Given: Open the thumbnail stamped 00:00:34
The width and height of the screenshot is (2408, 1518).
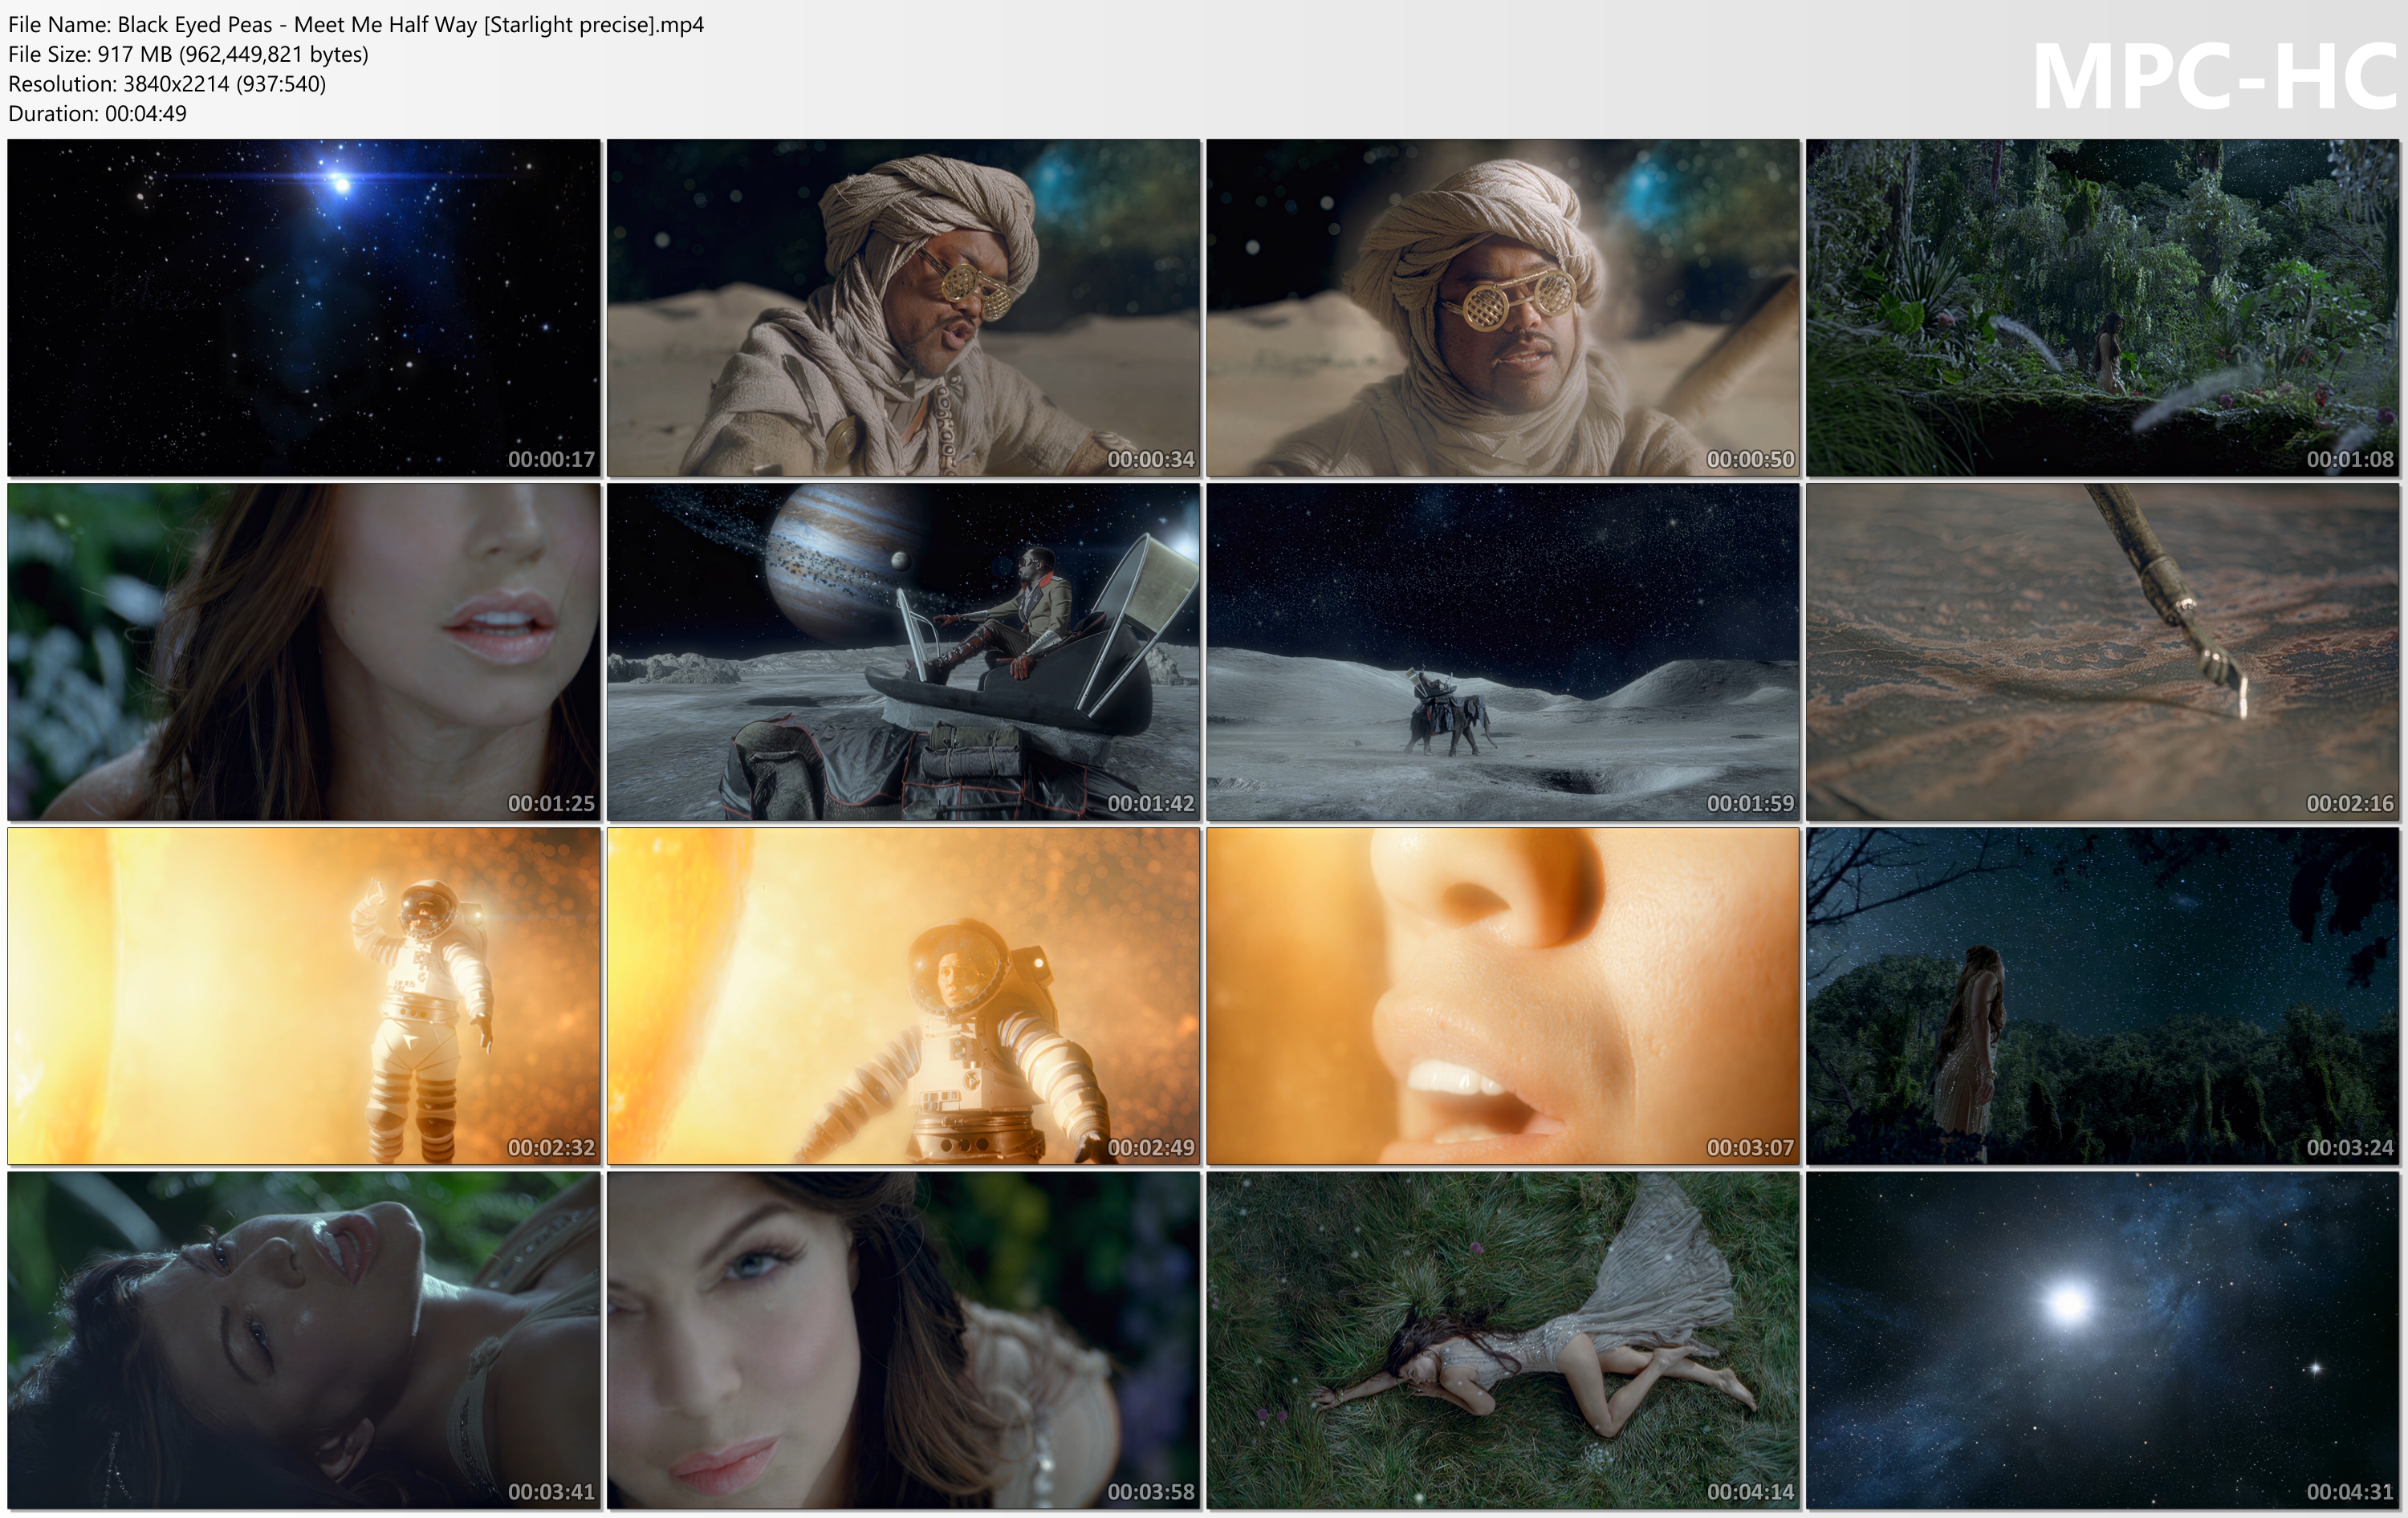Looking at the screenshot, I should (904, 308).
